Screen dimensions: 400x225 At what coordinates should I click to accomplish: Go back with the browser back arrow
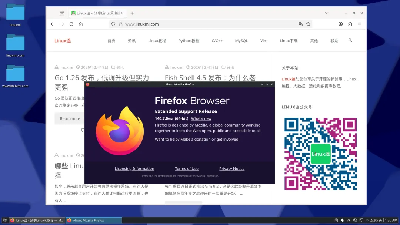coord(53,24)
